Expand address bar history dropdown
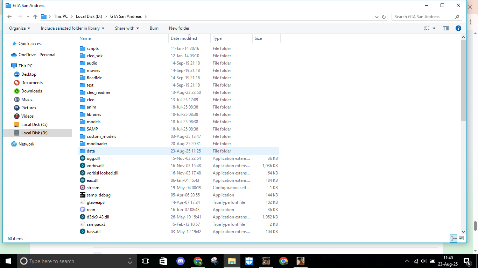This screenshot has height=268, width=478. click(x=377, y=17)
